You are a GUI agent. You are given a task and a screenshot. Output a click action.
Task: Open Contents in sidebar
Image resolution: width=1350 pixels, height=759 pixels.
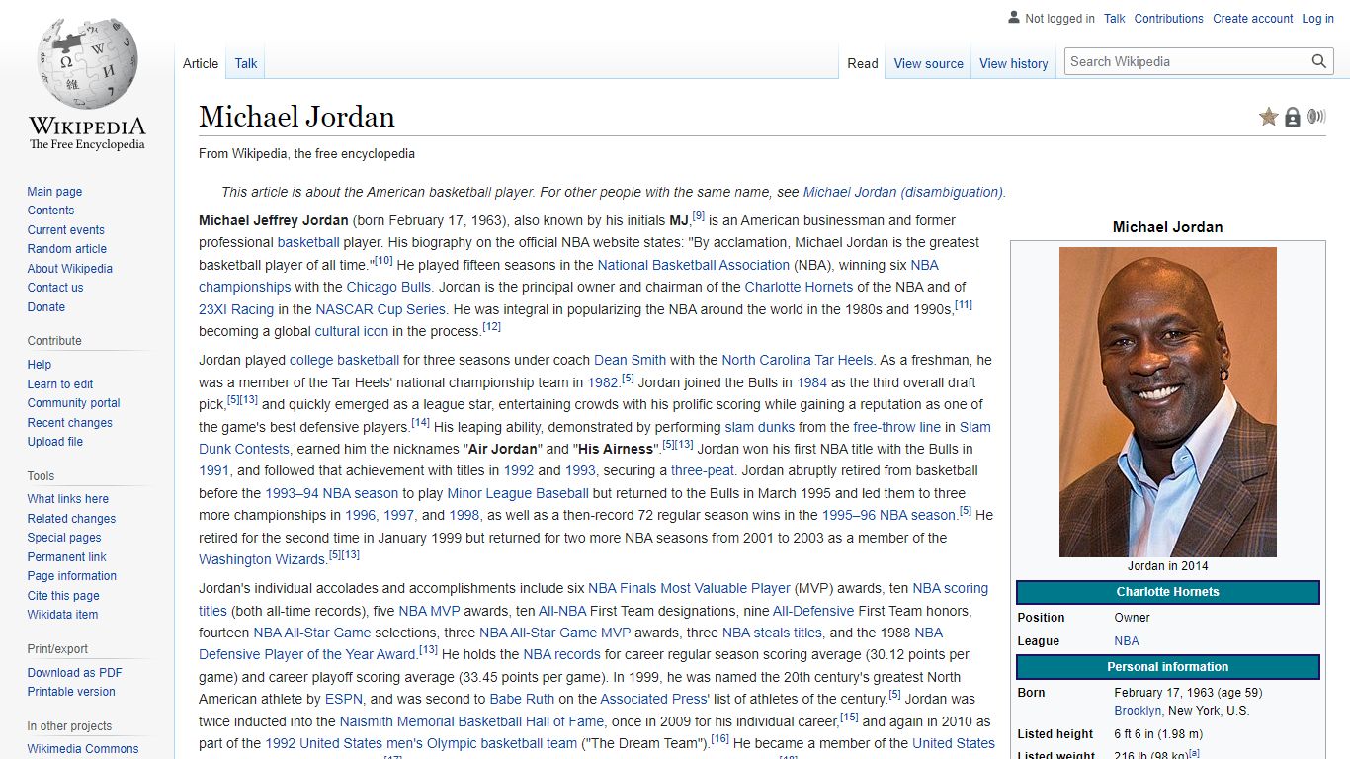tap(50, 211)
